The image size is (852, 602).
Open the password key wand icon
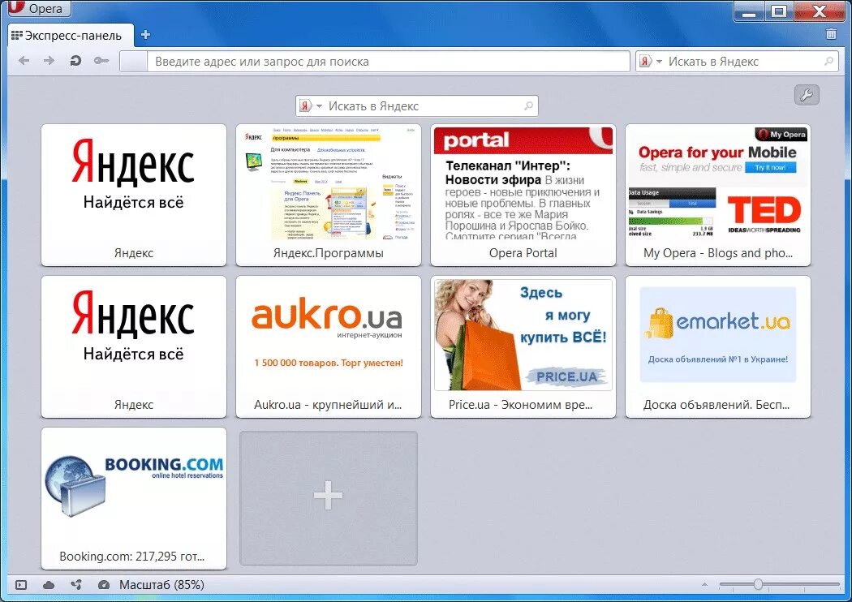[x=101, y=61]
